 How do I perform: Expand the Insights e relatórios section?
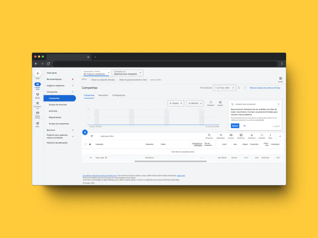point(60,86)
